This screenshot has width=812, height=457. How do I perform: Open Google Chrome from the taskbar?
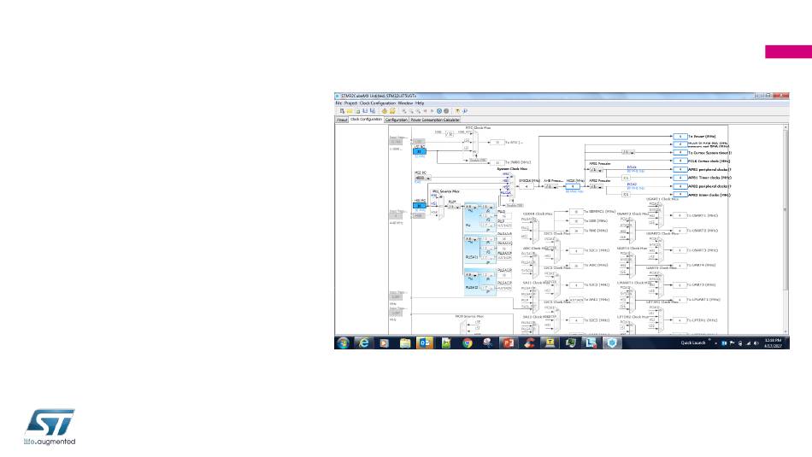467,343
